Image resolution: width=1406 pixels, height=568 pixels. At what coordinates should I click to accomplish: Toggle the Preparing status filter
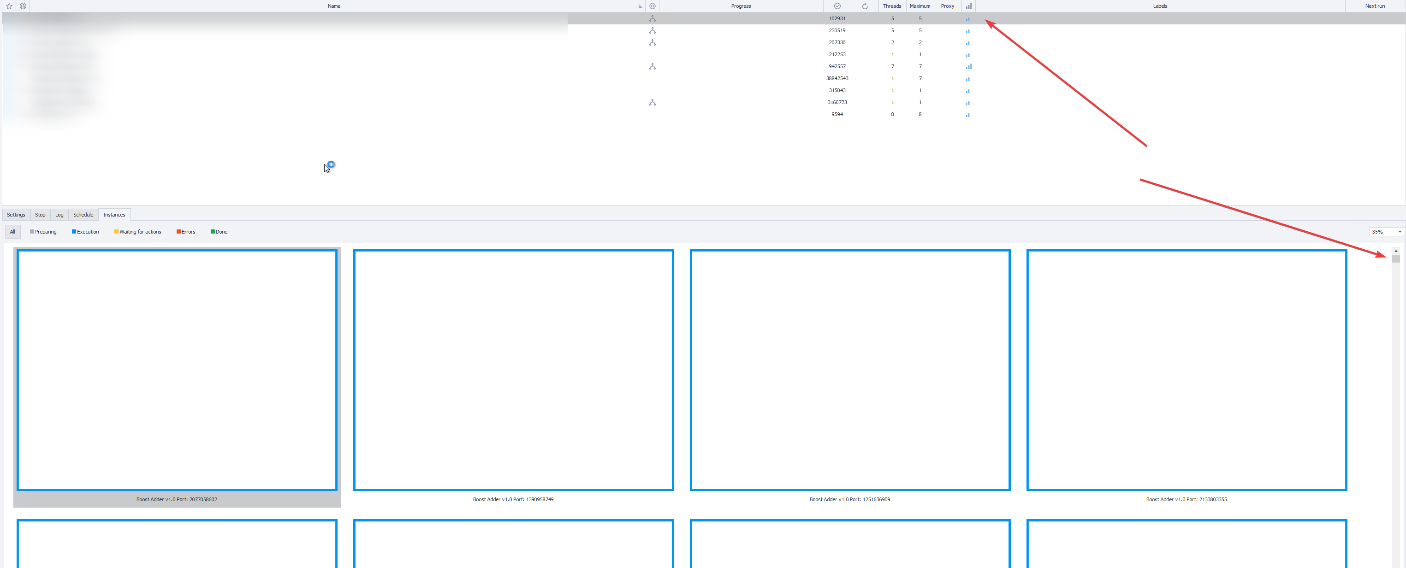tap(43, 232)
